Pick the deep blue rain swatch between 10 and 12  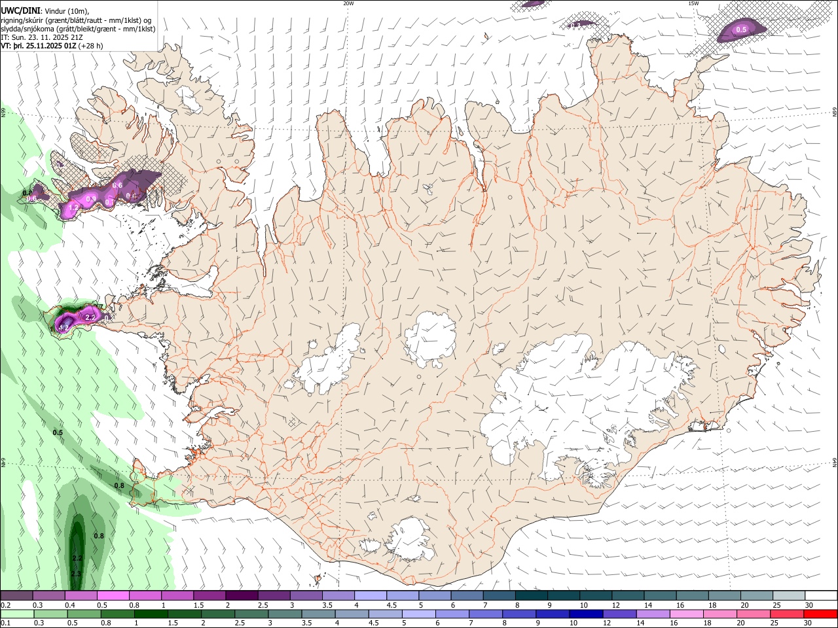point(587,614)
